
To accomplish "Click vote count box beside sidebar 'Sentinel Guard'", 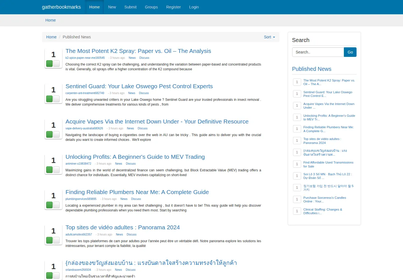I will click(x=297, y=94).
